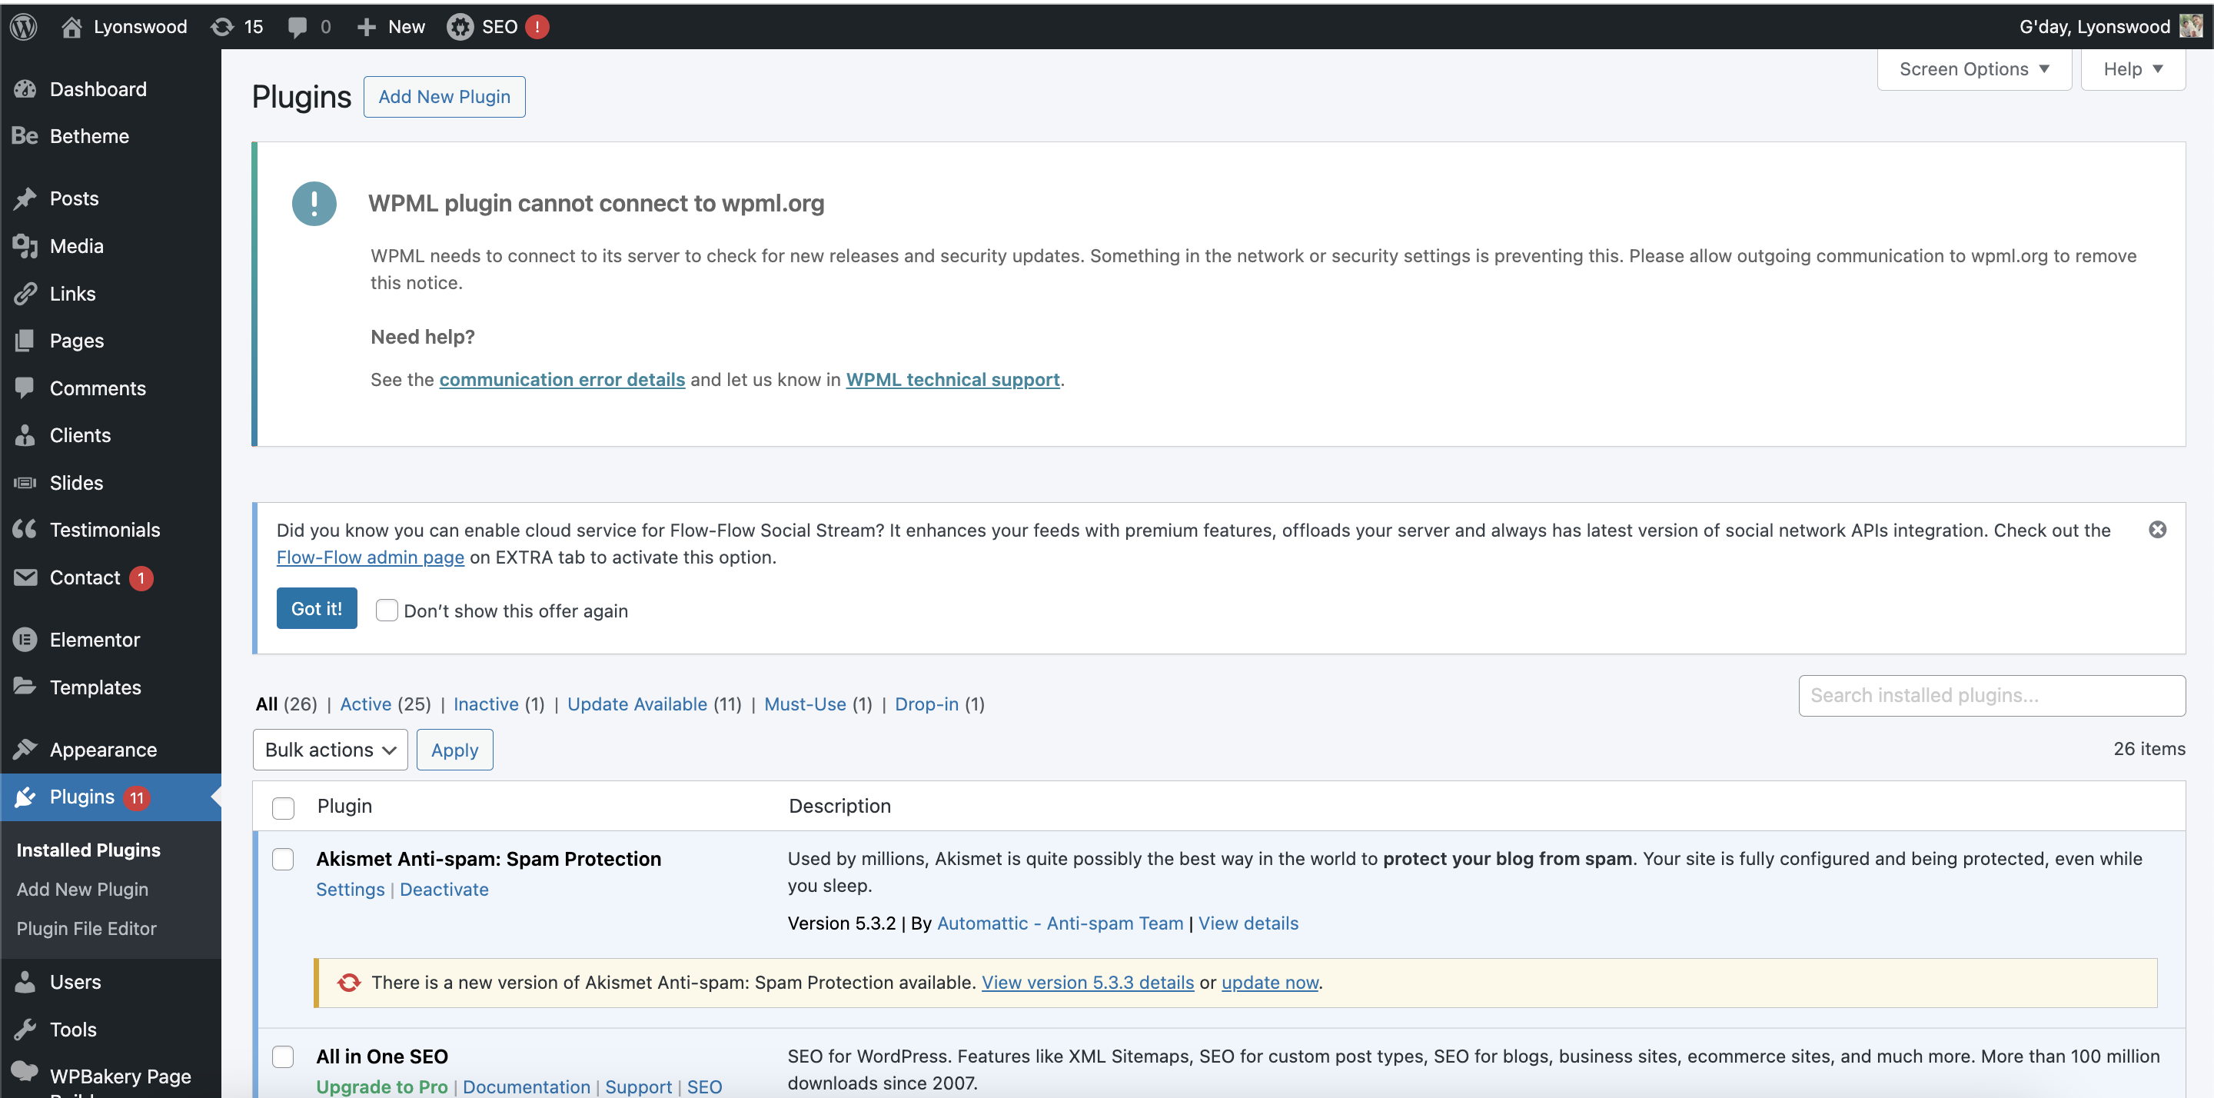Image resolution: width=2214 pixels, height=1098 pixels.
Task: Click the Betheme Be icon
Action: [x=25, y=136]
